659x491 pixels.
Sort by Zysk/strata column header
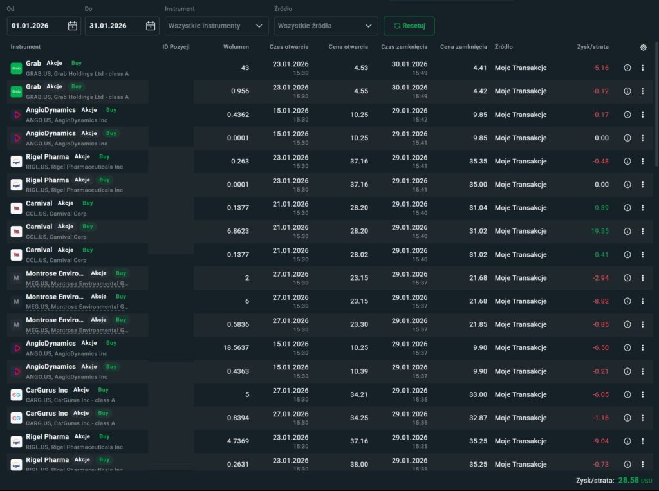[593, 47]
